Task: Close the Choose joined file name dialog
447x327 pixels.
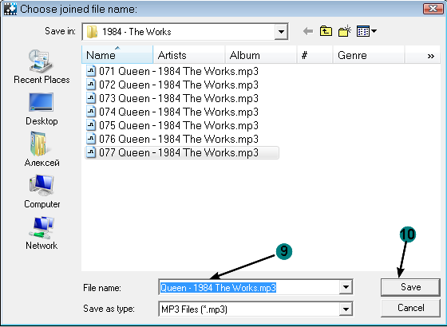Action: [x=433, y=9]
